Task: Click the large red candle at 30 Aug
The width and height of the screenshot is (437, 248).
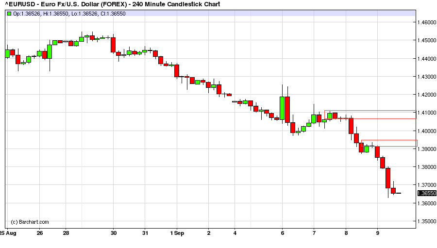Action: click(x=113, y=45)
